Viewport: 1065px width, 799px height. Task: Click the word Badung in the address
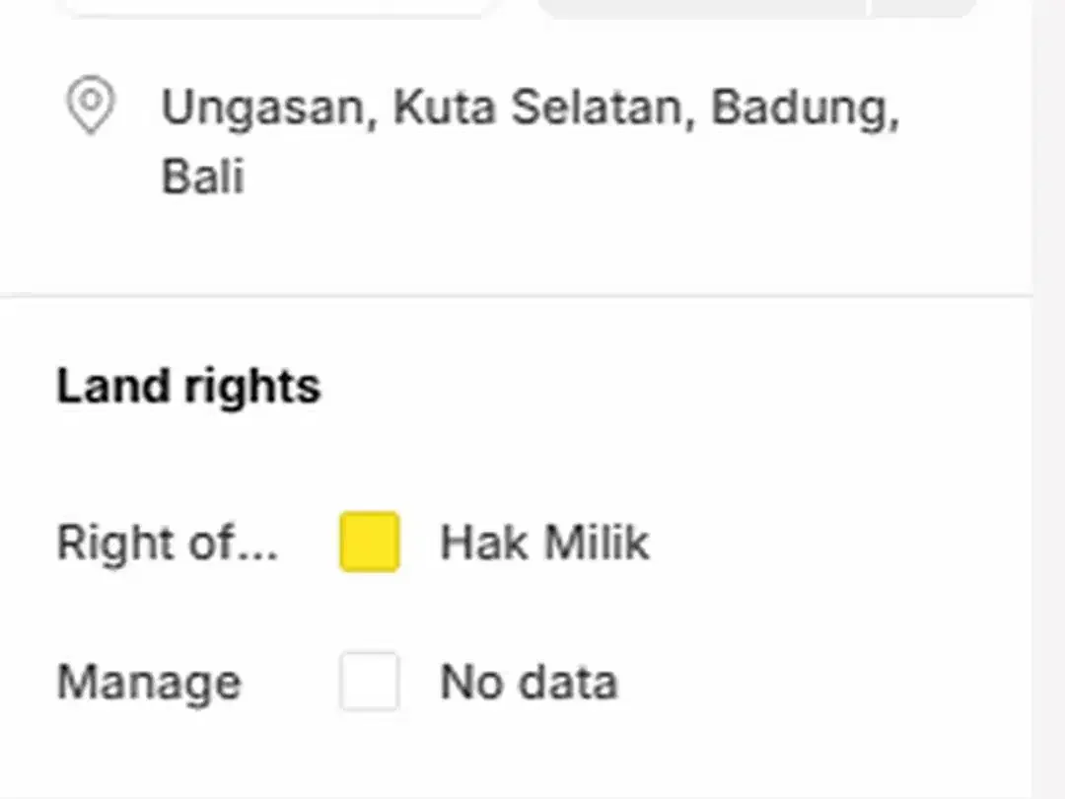(x=805, y=109)
